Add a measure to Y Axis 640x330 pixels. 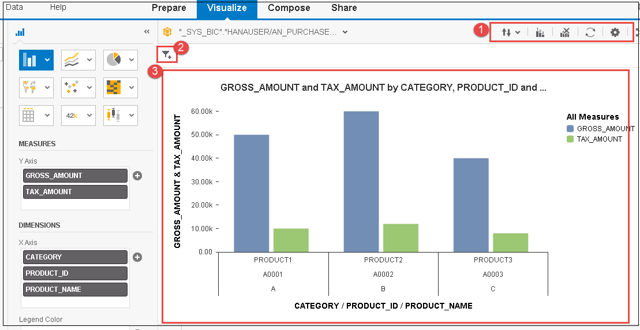coord(137,176)
